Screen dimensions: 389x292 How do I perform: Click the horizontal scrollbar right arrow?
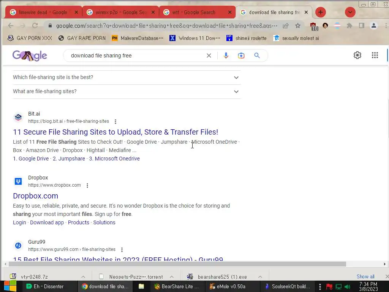(384, 264)
